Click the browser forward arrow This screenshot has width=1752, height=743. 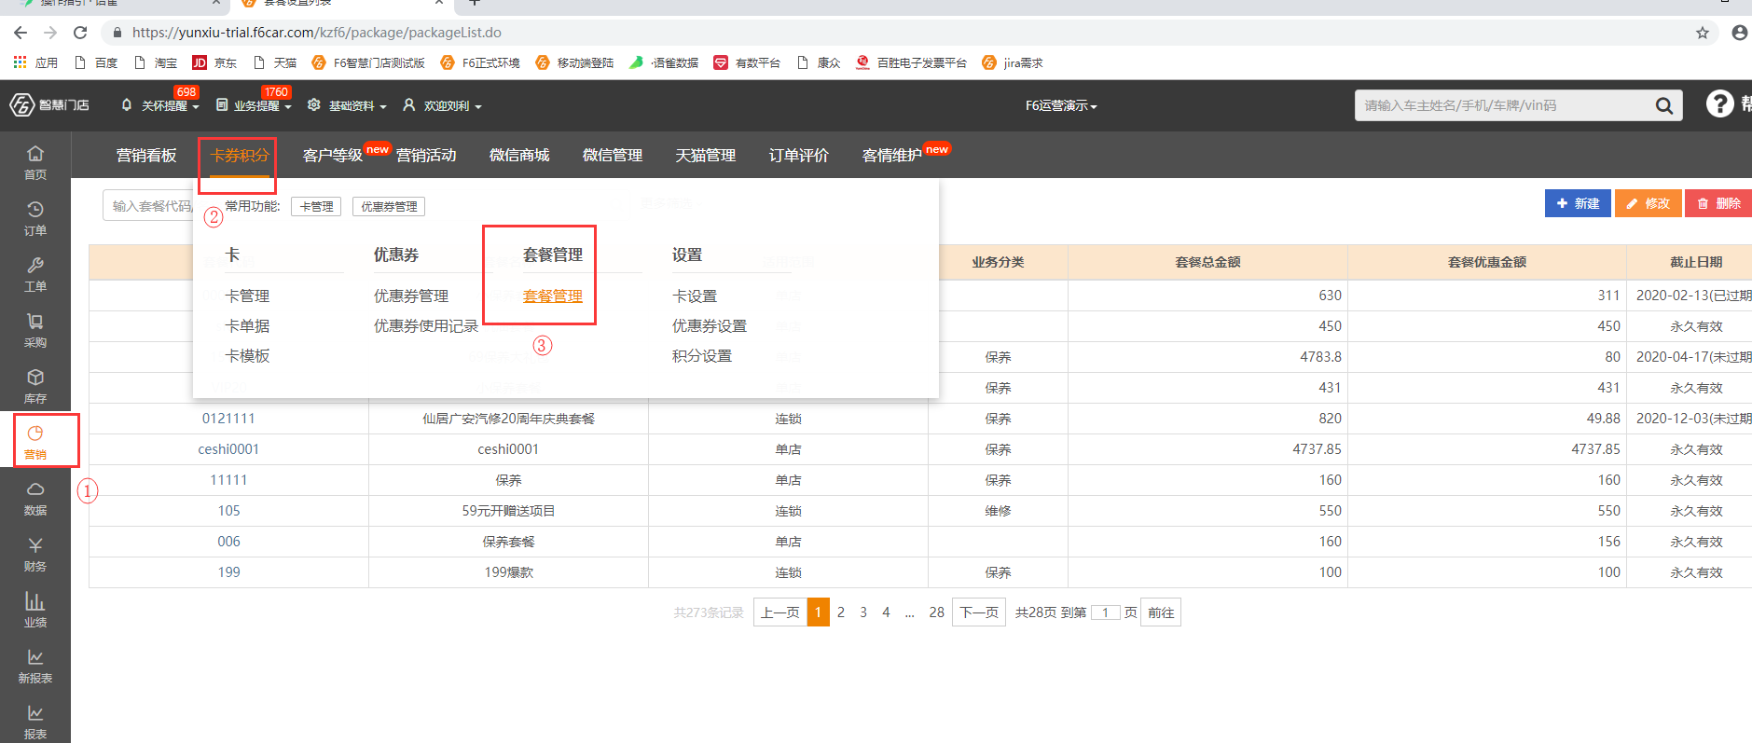coord(50,33)
